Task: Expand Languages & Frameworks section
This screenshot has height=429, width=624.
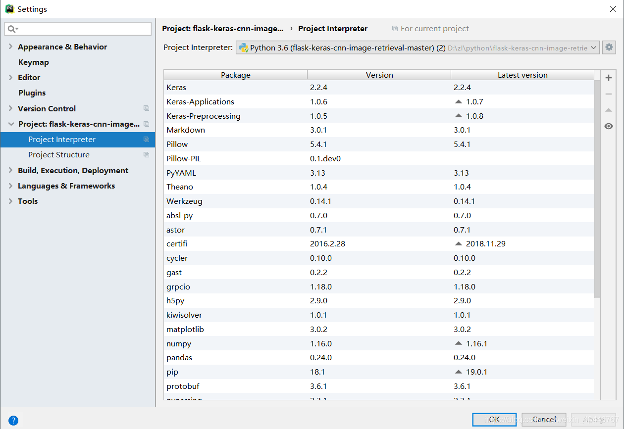Action: click(11, 186)
